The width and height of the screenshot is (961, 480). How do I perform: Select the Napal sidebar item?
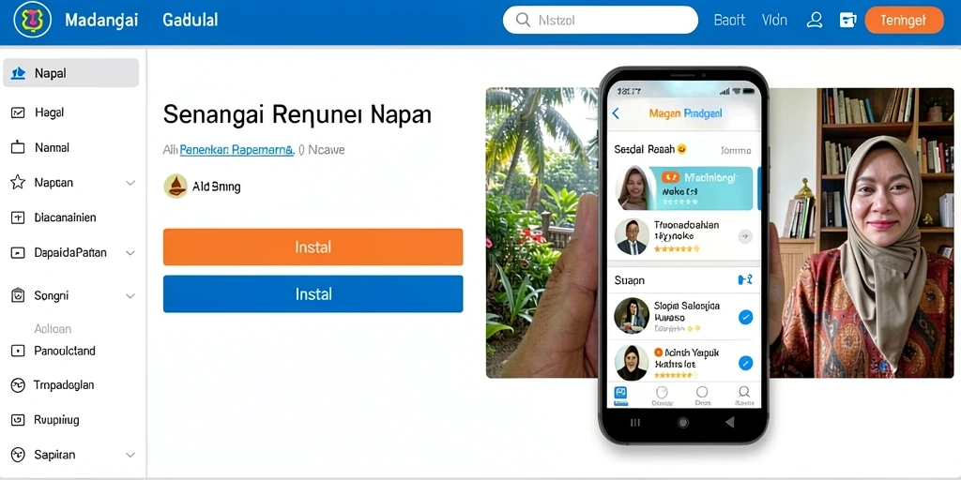(x=71, y=73)
